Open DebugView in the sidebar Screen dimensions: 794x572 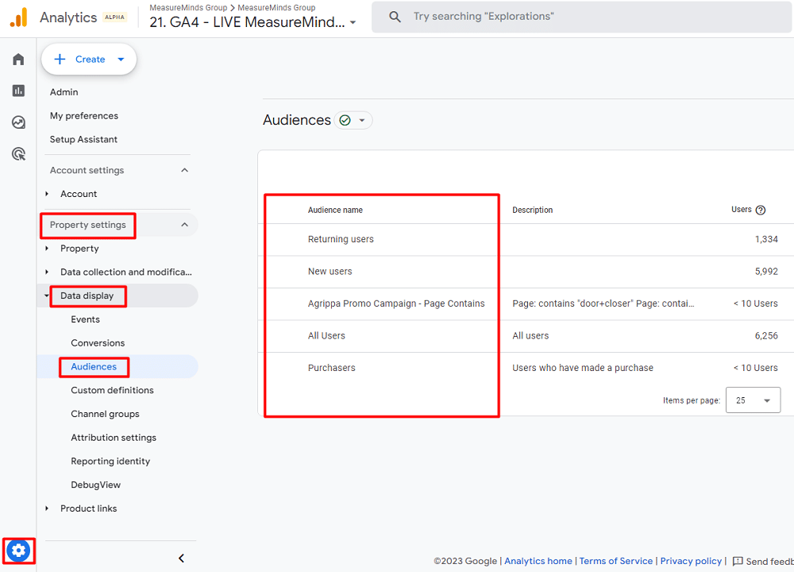pos(95,485)
